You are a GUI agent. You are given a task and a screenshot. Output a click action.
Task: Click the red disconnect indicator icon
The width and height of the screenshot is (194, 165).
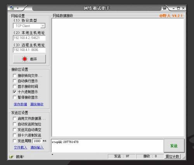[24, 59]
